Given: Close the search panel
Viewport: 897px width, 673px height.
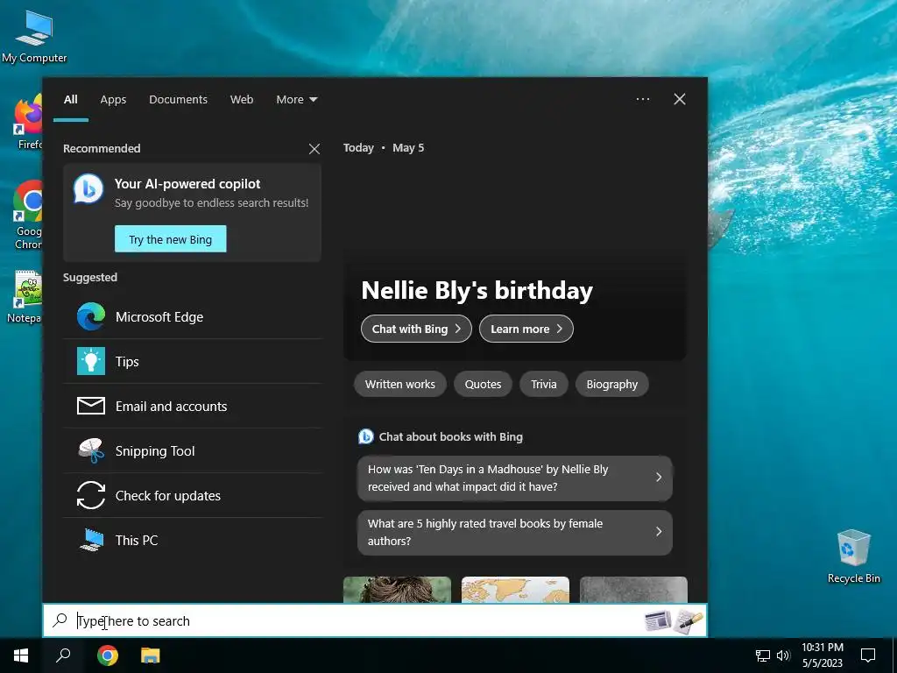Looking at the screenshot, I should [680, 99].
